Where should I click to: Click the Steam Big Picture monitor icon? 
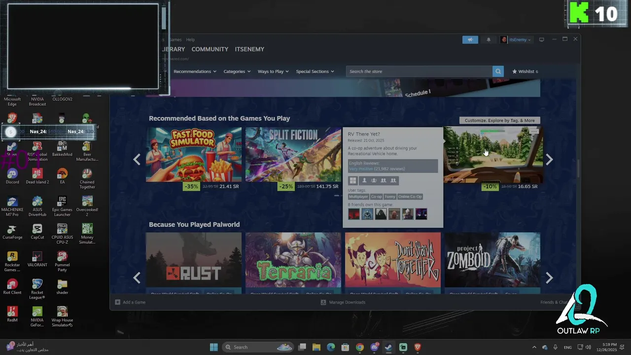click(x=541, y=39)
